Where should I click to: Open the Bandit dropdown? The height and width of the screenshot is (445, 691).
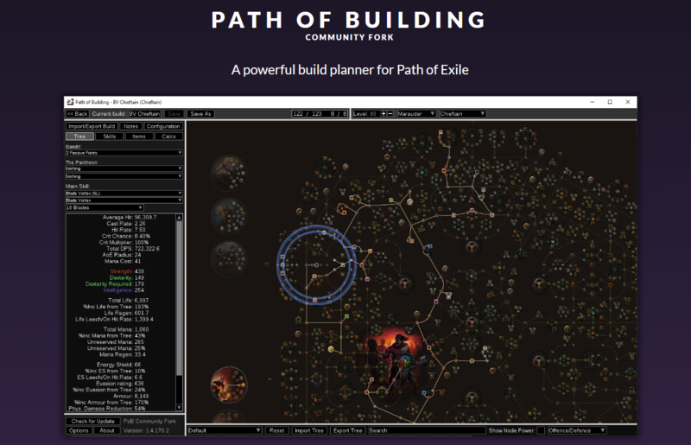124,152
